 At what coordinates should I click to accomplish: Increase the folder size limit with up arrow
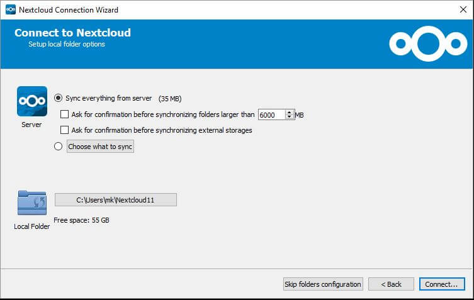tap(290, 112)
